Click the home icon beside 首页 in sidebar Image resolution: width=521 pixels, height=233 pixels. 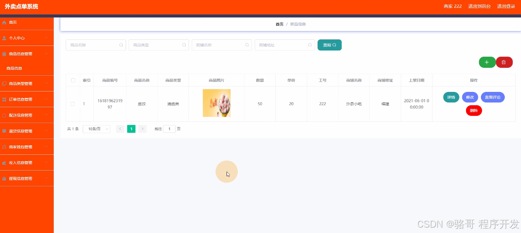(x=4, y=22)
